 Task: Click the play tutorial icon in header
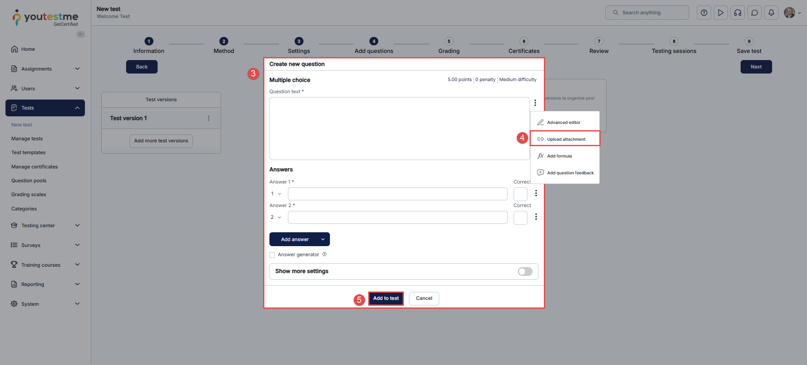pyautogui.click(x=721, y=13)
